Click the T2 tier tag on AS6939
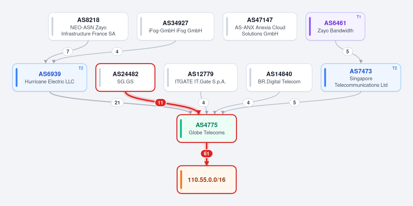 tap(81, 68)
